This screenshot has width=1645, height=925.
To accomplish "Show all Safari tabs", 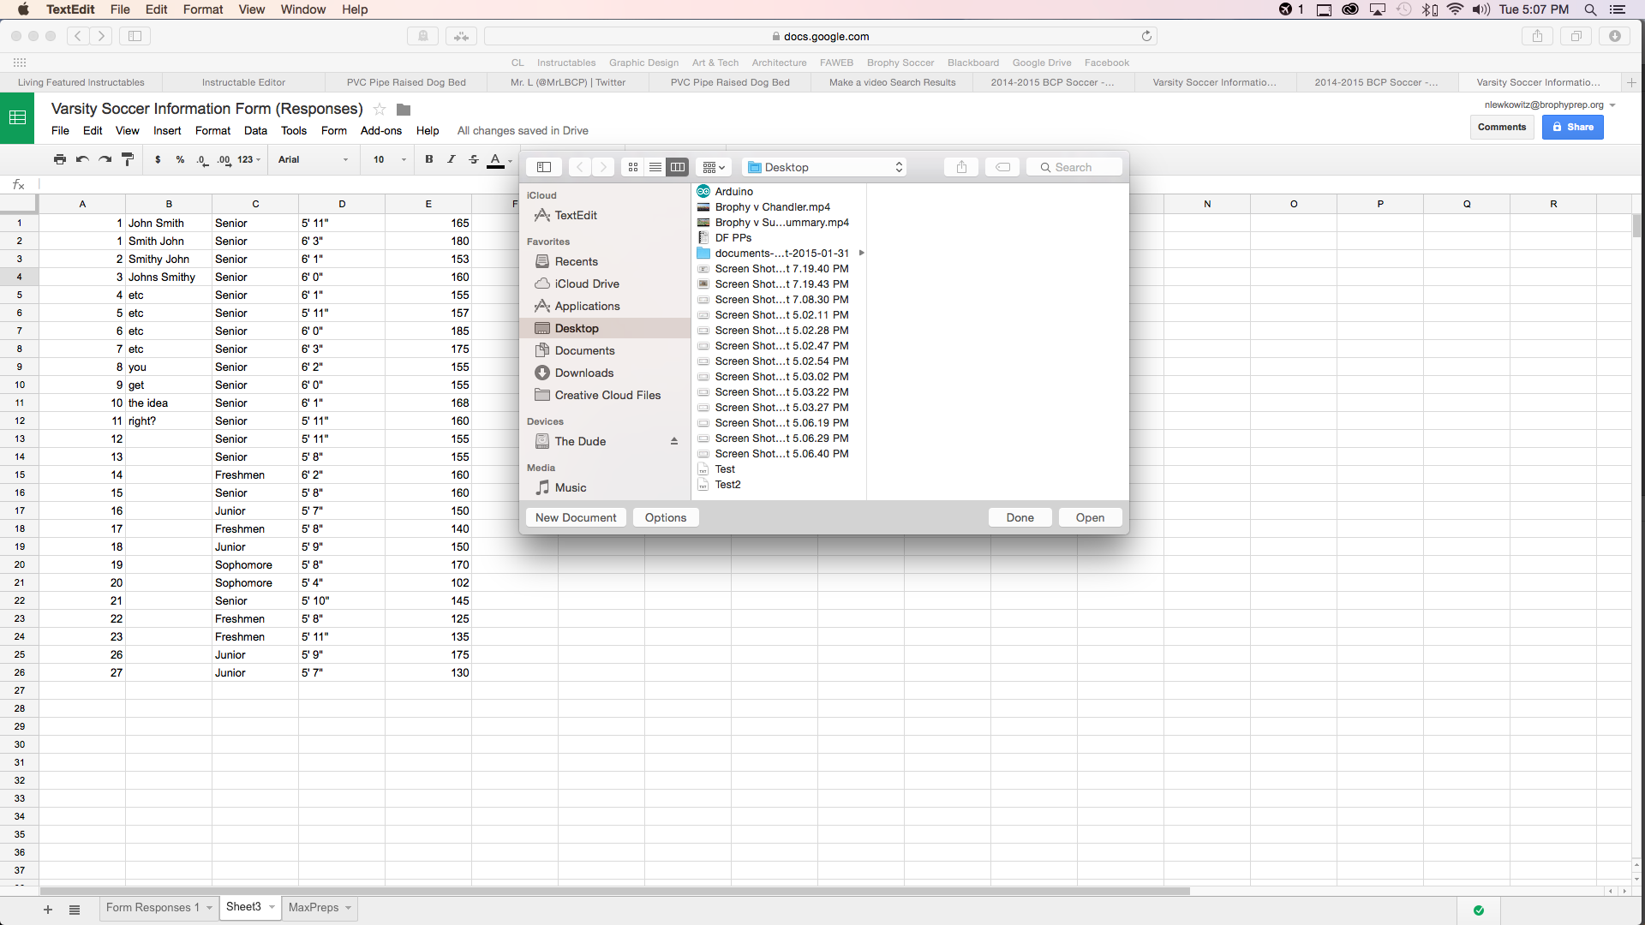I will 1576,36.
